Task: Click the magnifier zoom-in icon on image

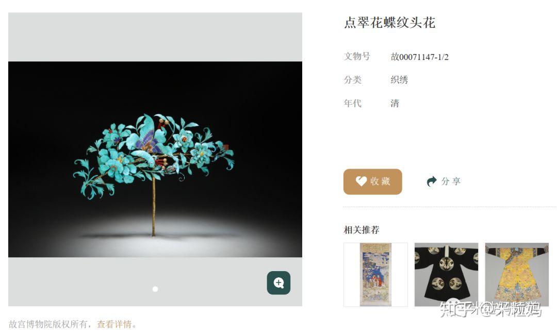Action: 278,283
